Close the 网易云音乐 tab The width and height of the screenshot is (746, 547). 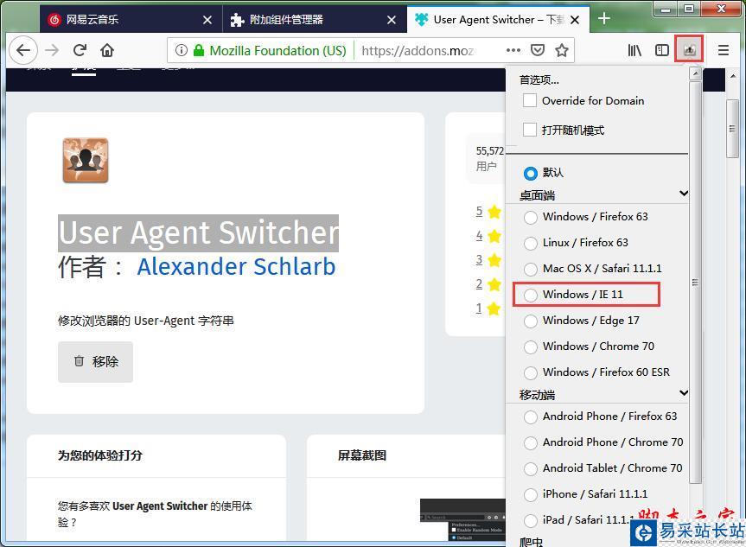pyautogui.click(x=207, y=20)
